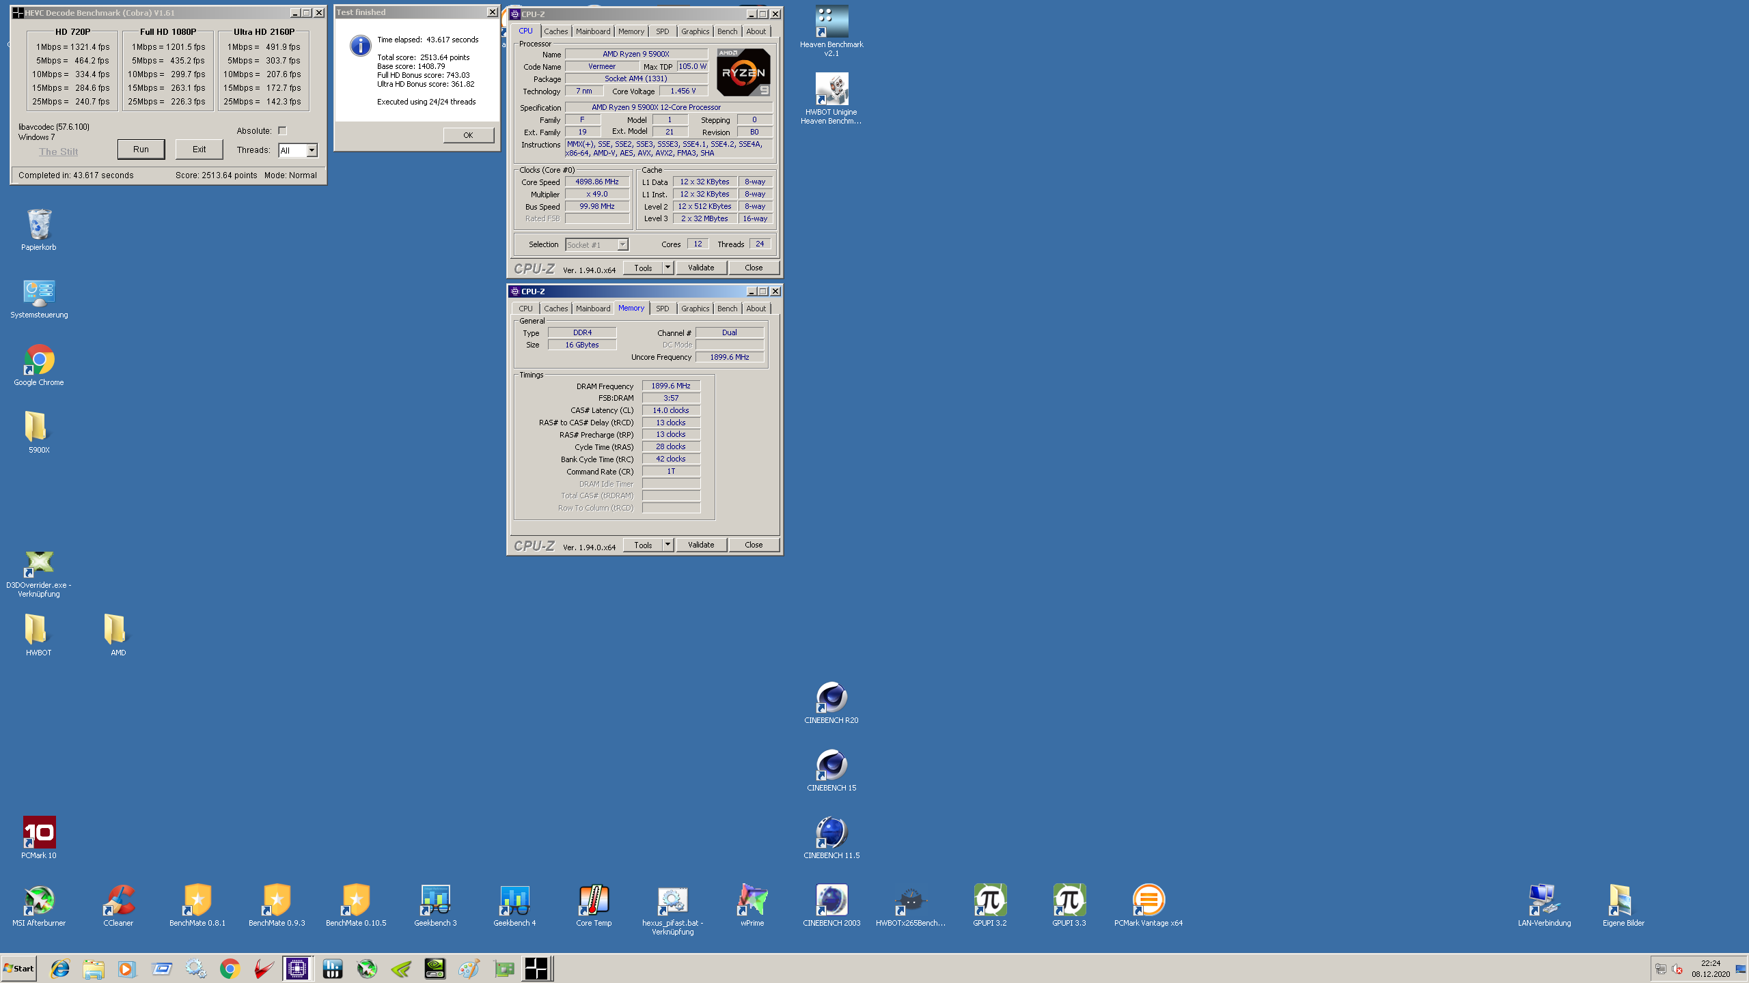The width and height of the screenshot is (1749, 983).
Task: Launch BenchMate 0.10.5
Action: pyautogui.click(x=356, y=905)
